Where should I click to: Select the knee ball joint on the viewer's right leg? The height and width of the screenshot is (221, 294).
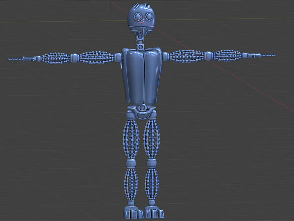tap(152, 163)
